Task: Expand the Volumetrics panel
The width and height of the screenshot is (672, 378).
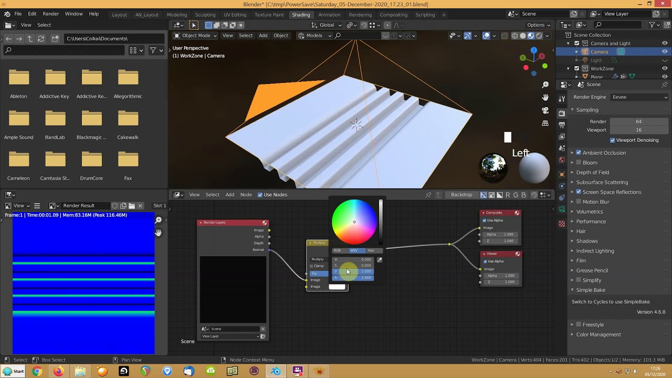Action: click(589, 212)
